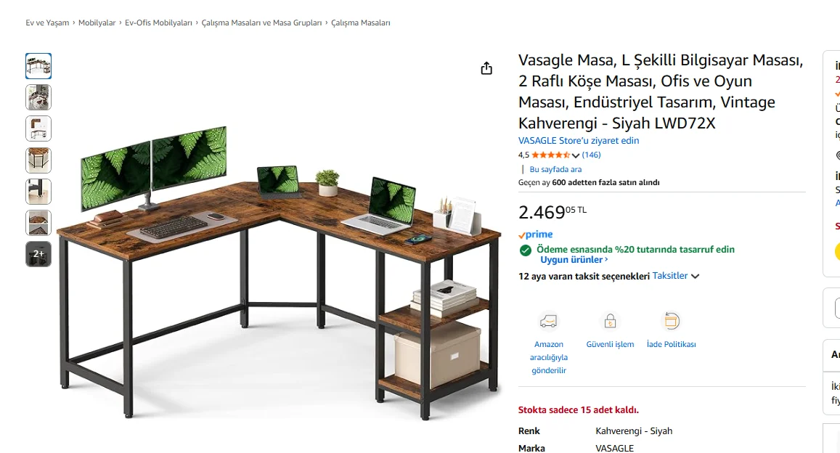Image resolution: width=840 pixels, height=453 pixels.
Task: Open Uygun ürünler eligible items link
Action: point(574,260)
